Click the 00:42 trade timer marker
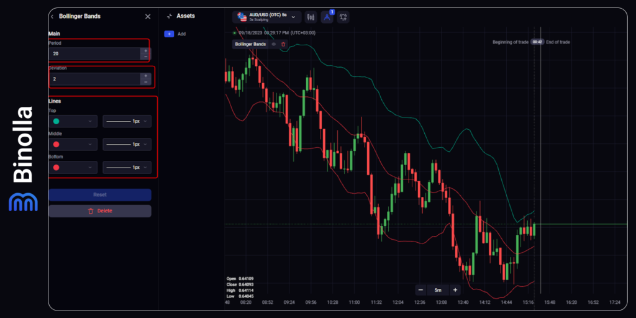 tap(537, 42)
